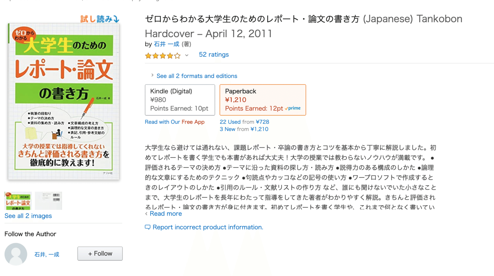Image resolution: width=494 pixels, height=276 pixels.
Task: Select the Kindle (Digital) format option
Action: [x=180, y=100]
